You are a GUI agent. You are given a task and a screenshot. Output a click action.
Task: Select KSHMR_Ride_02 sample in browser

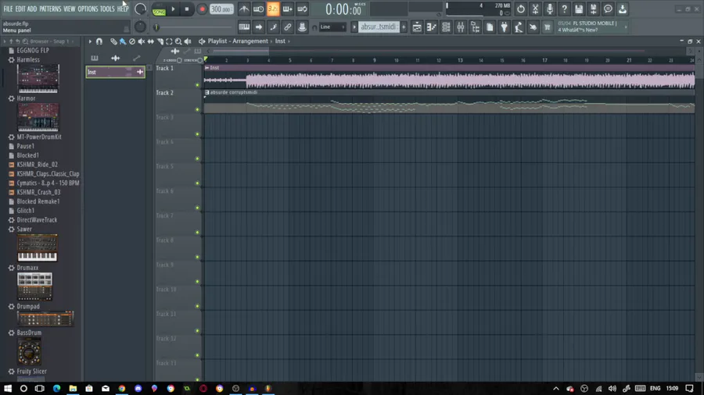click(x=38, y=165)
